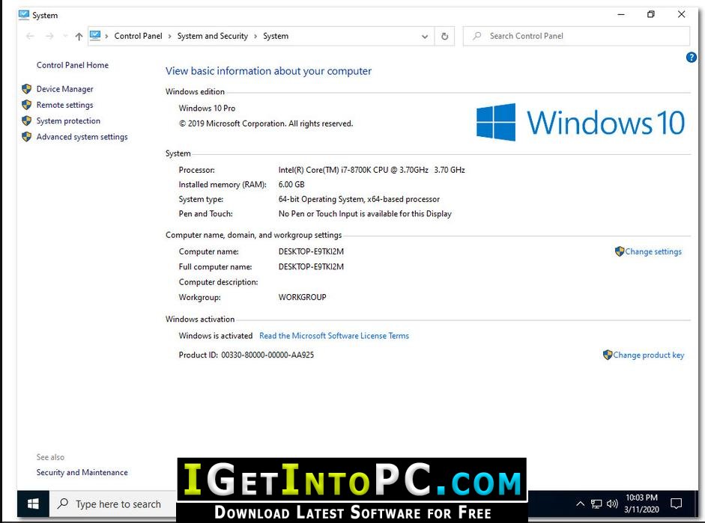Open the network status tray icon
This screenshot has height=523, width=705.
[x=596, y=504]
